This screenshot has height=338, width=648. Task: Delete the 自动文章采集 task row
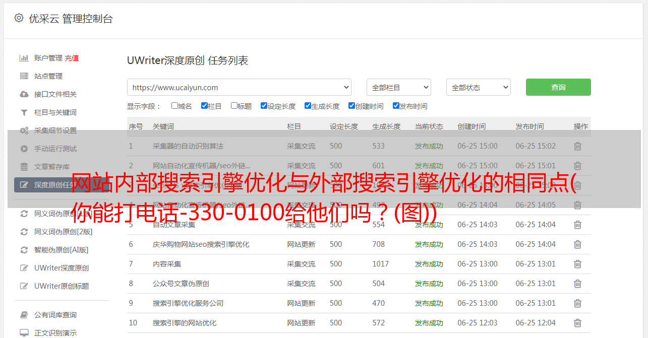pyautogui.click(x=578, y=225)
